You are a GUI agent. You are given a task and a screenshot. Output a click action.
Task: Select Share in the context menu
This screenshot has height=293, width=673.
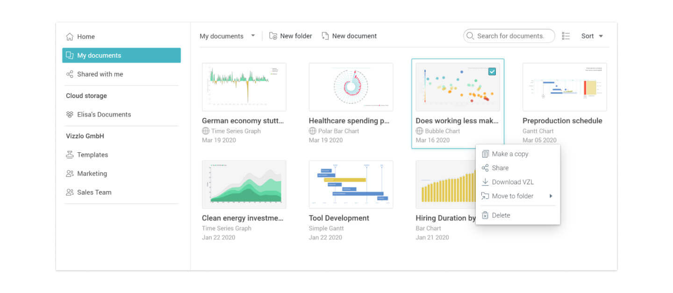tap(500, 168)
